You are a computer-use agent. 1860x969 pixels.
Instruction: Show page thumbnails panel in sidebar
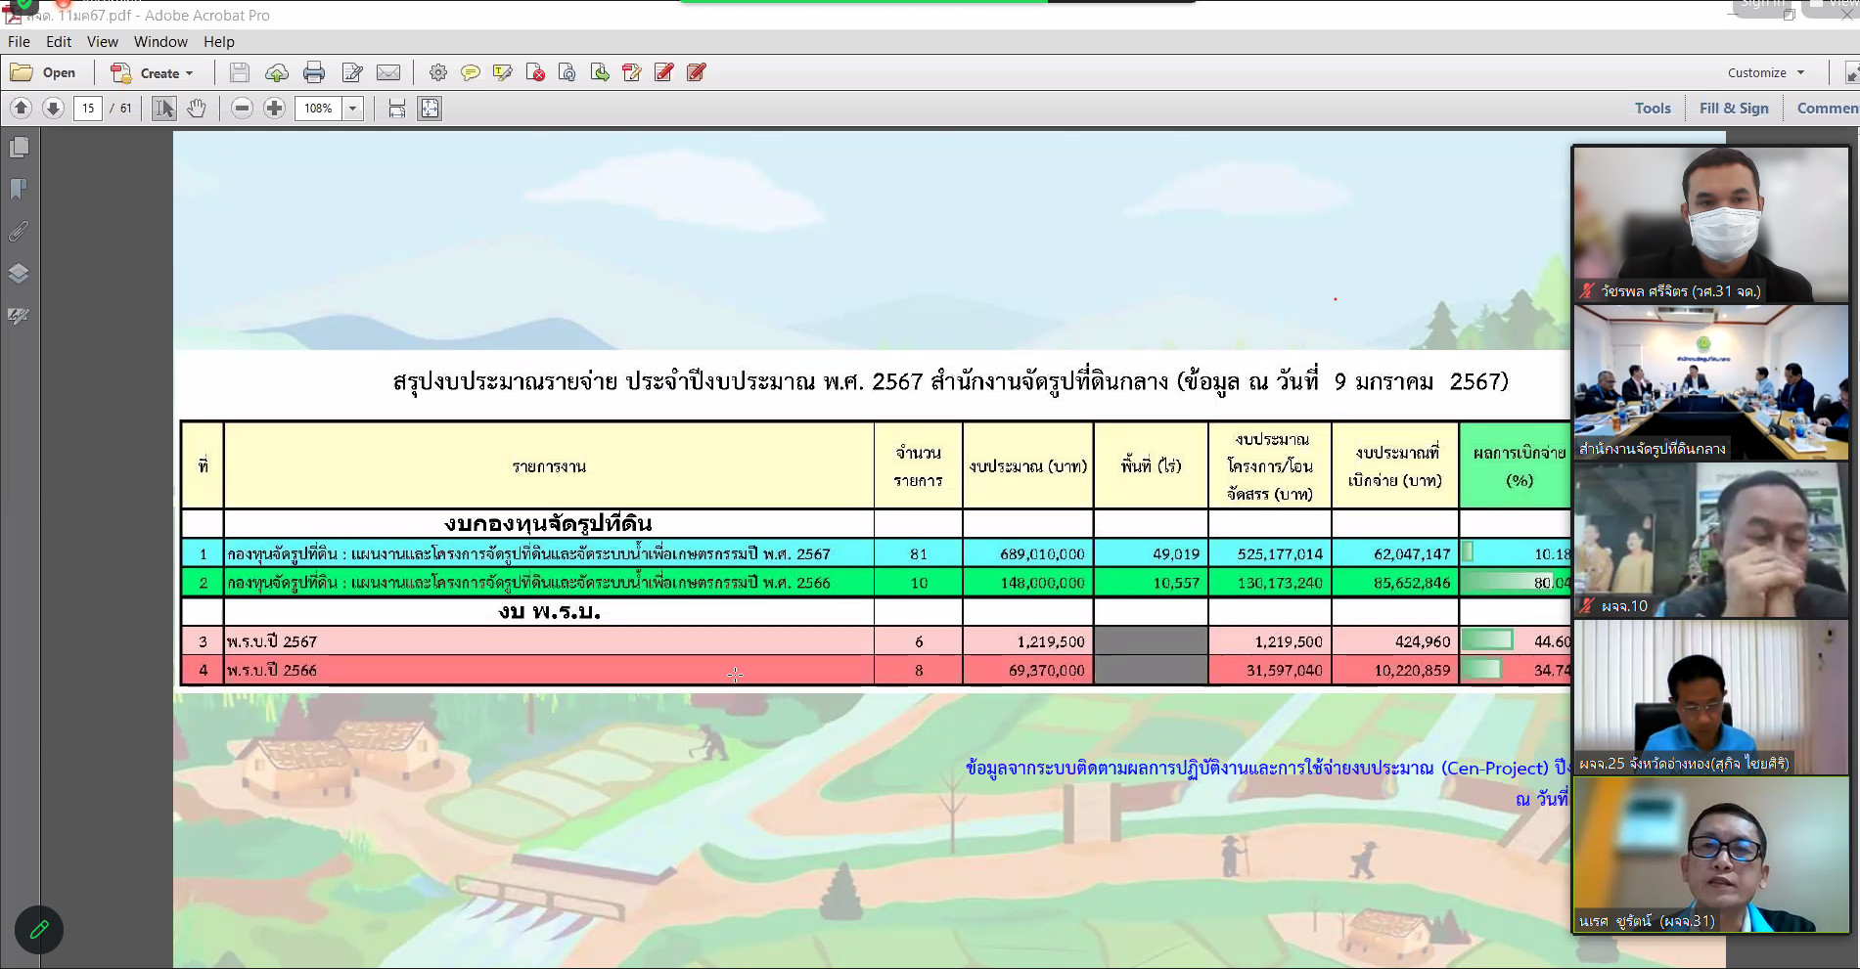click(x=19, y=147)
